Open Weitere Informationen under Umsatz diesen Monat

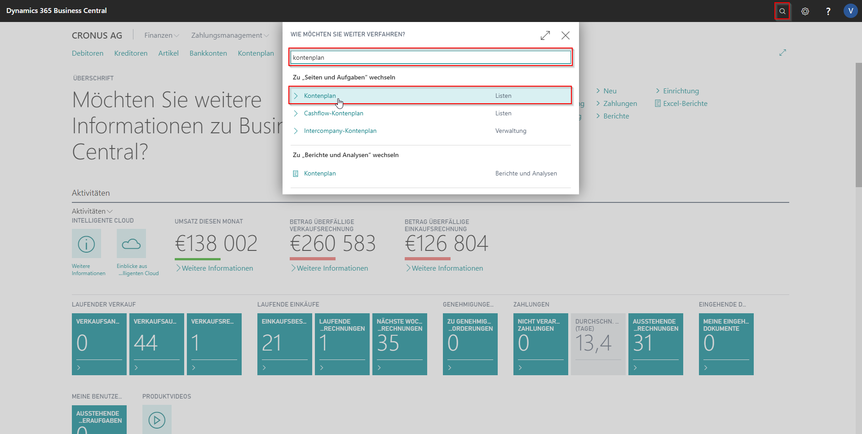214,268
